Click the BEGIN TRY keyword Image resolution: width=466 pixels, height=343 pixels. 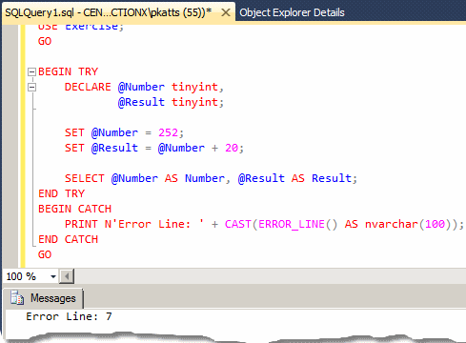pos(68,71)
